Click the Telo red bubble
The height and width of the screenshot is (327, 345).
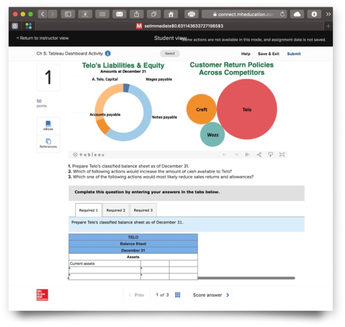pyautogui.click(x=247, y=109)
